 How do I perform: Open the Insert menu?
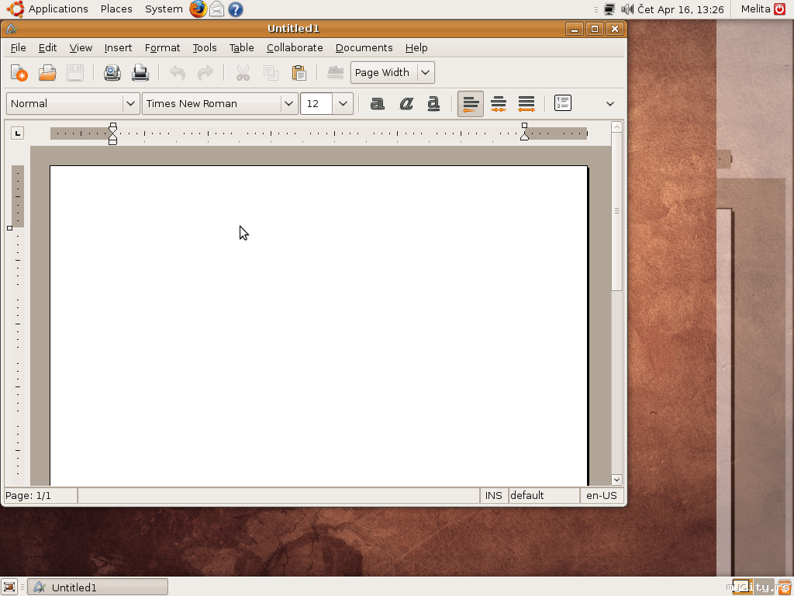(x=118, y=47)
